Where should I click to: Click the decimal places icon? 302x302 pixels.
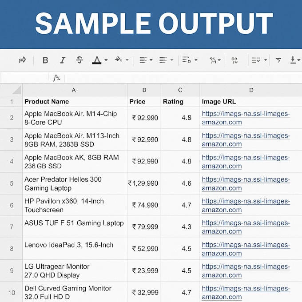point(234,60)
